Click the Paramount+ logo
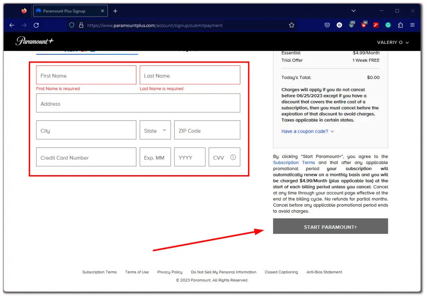Viewport: 427px width, 298px height. point(34,41)
